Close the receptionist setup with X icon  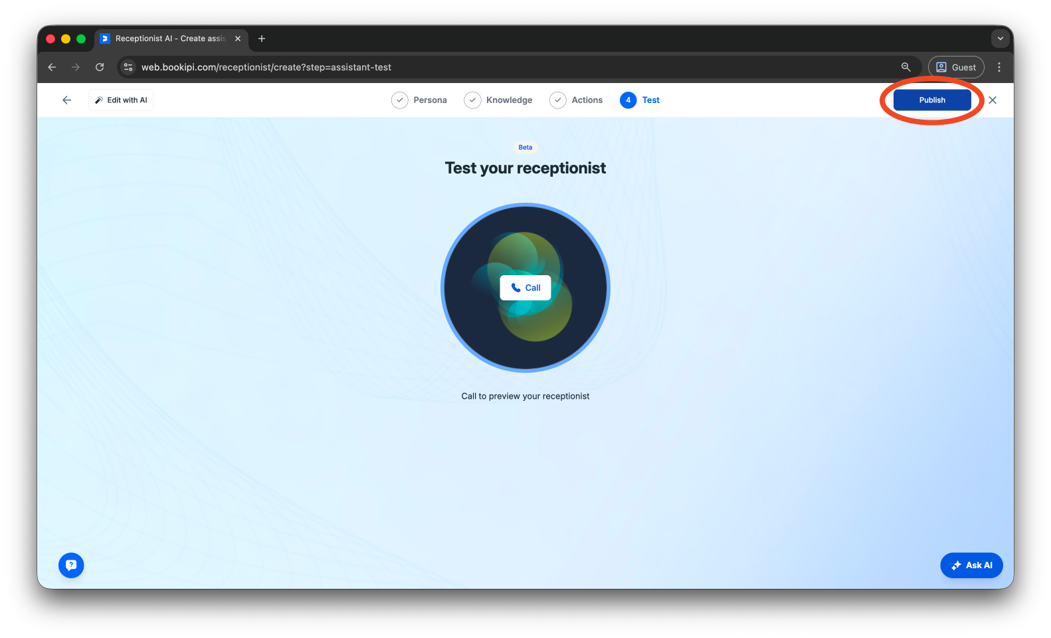(993, 100)
